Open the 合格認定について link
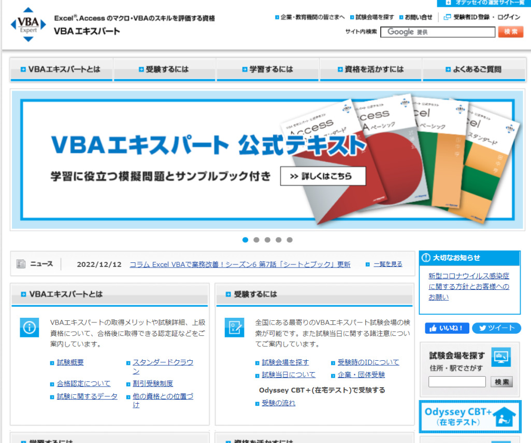This screenshot has width=531, height=443. coord(83,384)
